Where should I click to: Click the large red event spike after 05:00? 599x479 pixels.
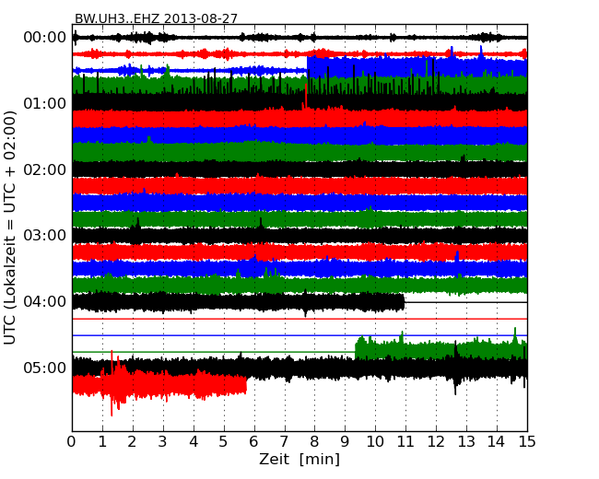[x=112, y=383]
